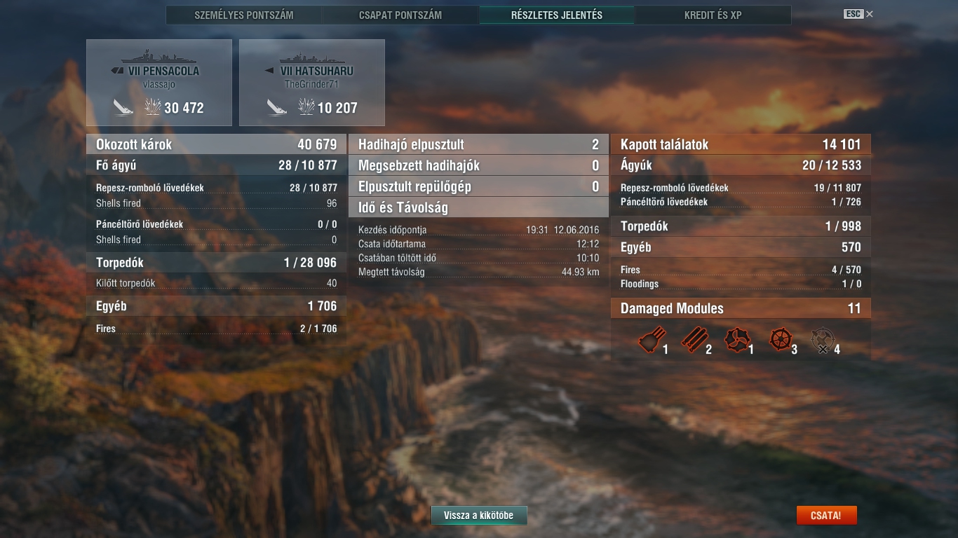The height and width of the screenshot is (538, 958).
Task: Click the damaged main gun module icon
Action: [650, 340]
